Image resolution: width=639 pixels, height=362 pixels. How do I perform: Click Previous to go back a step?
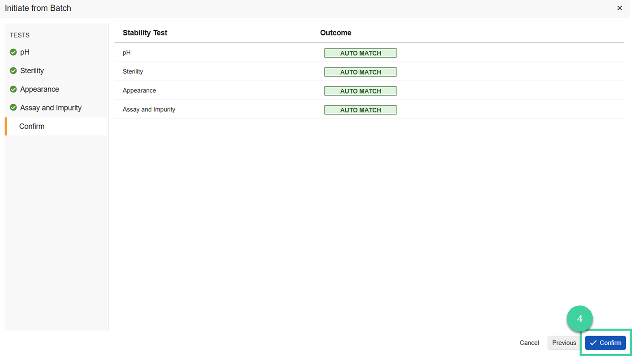564,343
